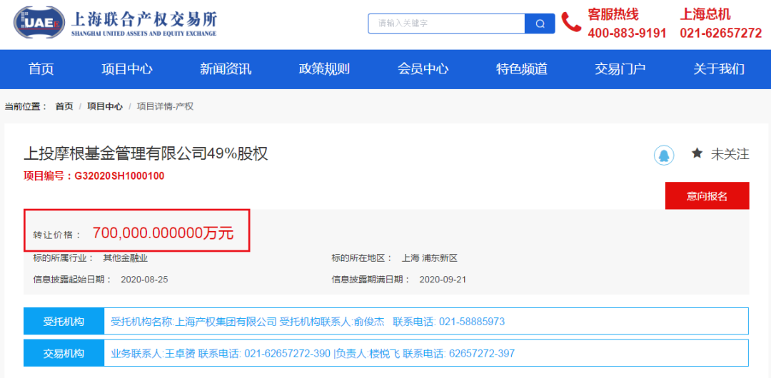Click project title 上投摩根基金管理有限公司49%股权

point(146,154)
